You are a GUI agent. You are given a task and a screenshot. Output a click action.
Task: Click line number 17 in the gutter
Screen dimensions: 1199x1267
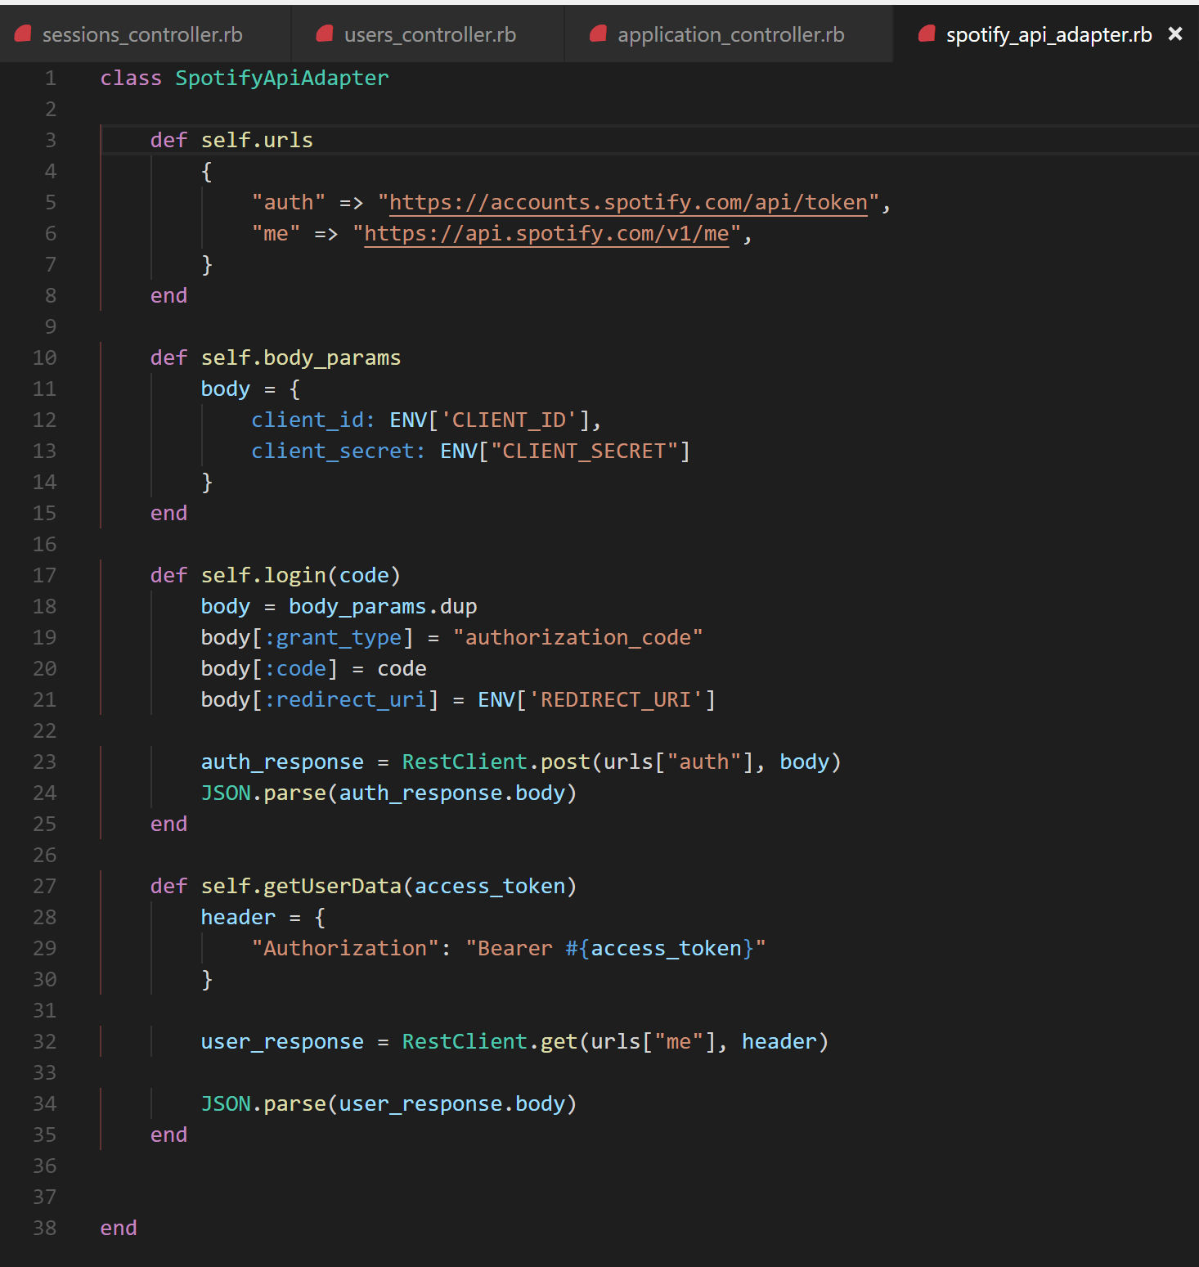[45, 575]
